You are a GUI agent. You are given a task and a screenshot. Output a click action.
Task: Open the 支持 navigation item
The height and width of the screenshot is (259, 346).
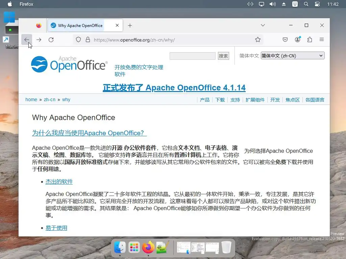click(x=235, y=100)
